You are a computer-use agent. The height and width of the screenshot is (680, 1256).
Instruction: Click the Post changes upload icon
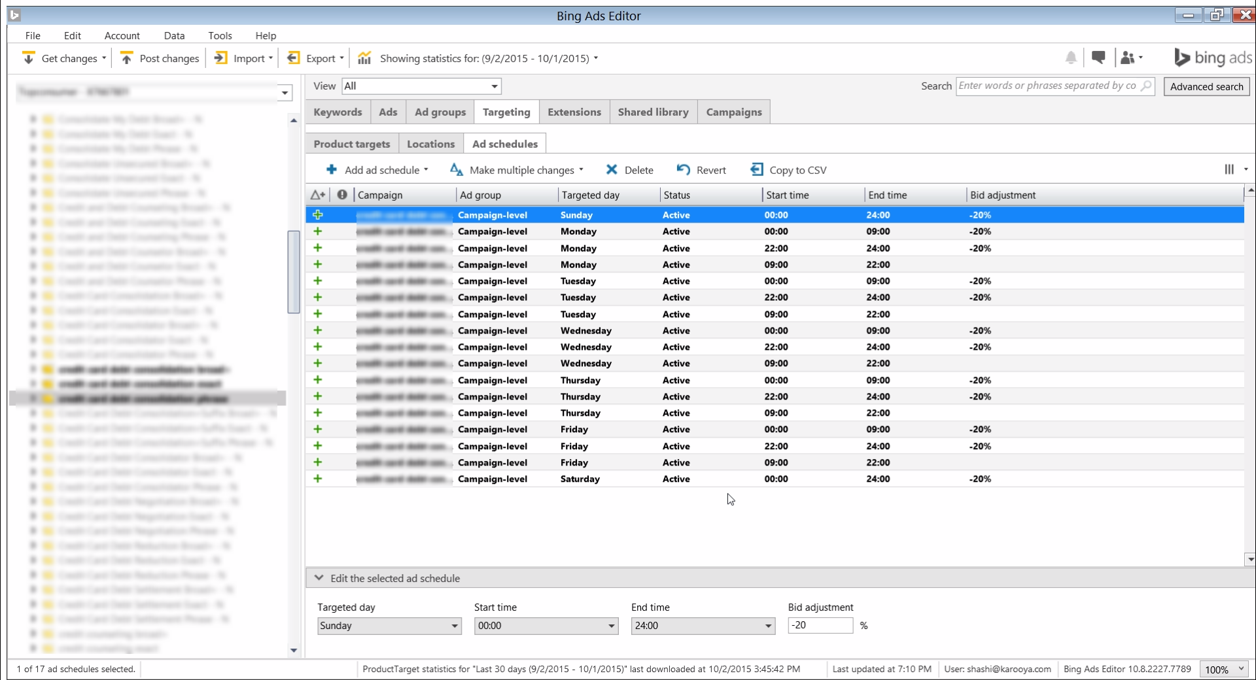pyautogui.click(x=126, y=58)
